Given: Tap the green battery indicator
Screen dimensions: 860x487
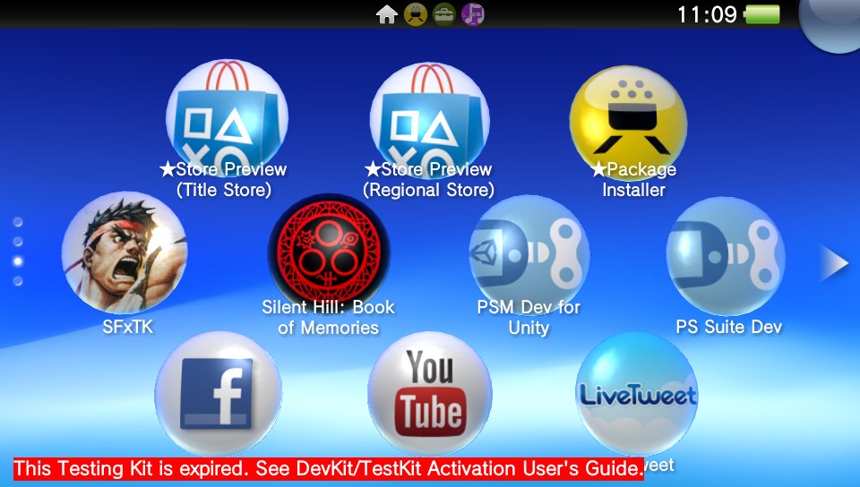Looking at the screenshot, I should tap(761, 15).
